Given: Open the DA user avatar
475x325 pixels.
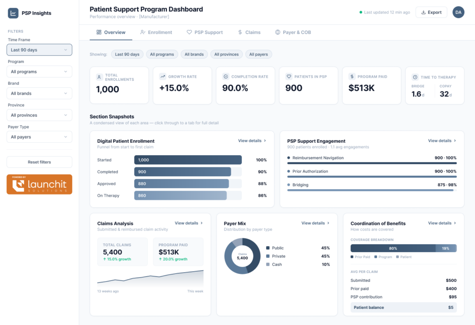Looking at the screenshot, I should [458, 13].
